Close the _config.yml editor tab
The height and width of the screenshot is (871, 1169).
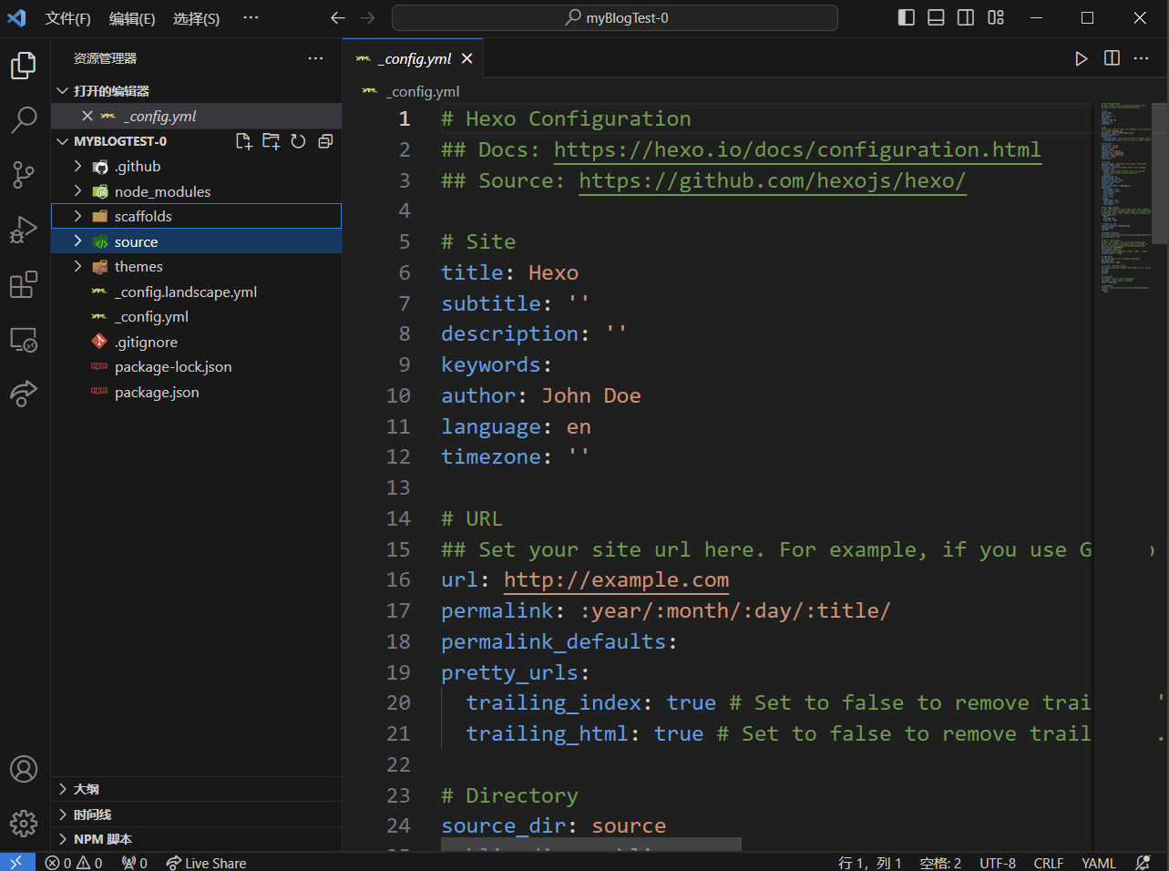467,58
